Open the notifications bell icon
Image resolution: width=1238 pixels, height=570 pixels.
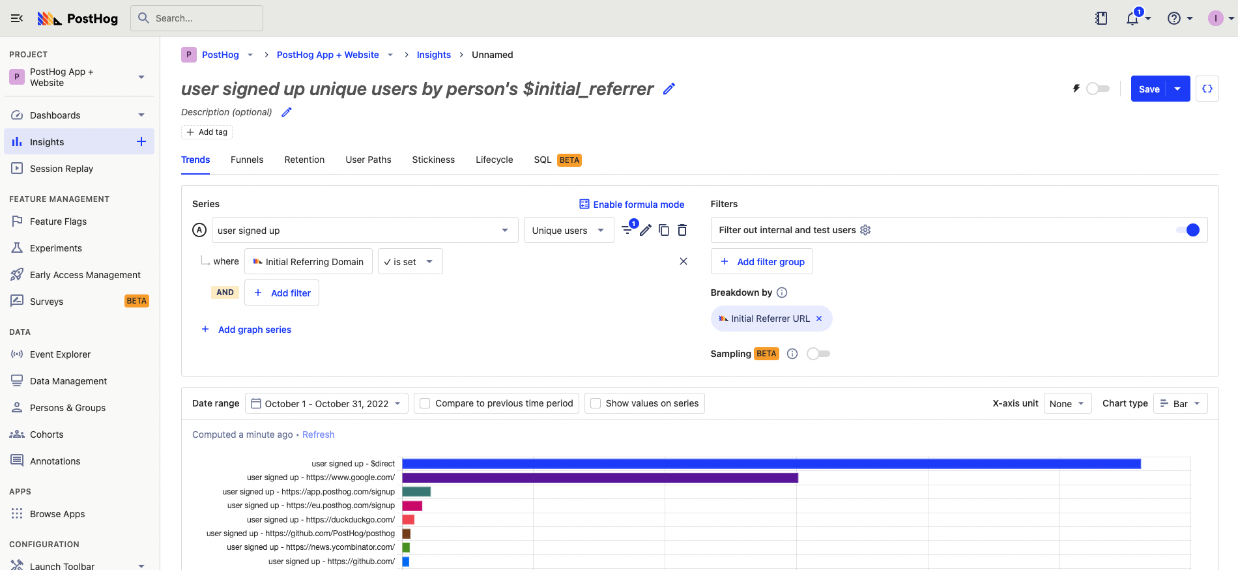click(x=1132, y=18)
